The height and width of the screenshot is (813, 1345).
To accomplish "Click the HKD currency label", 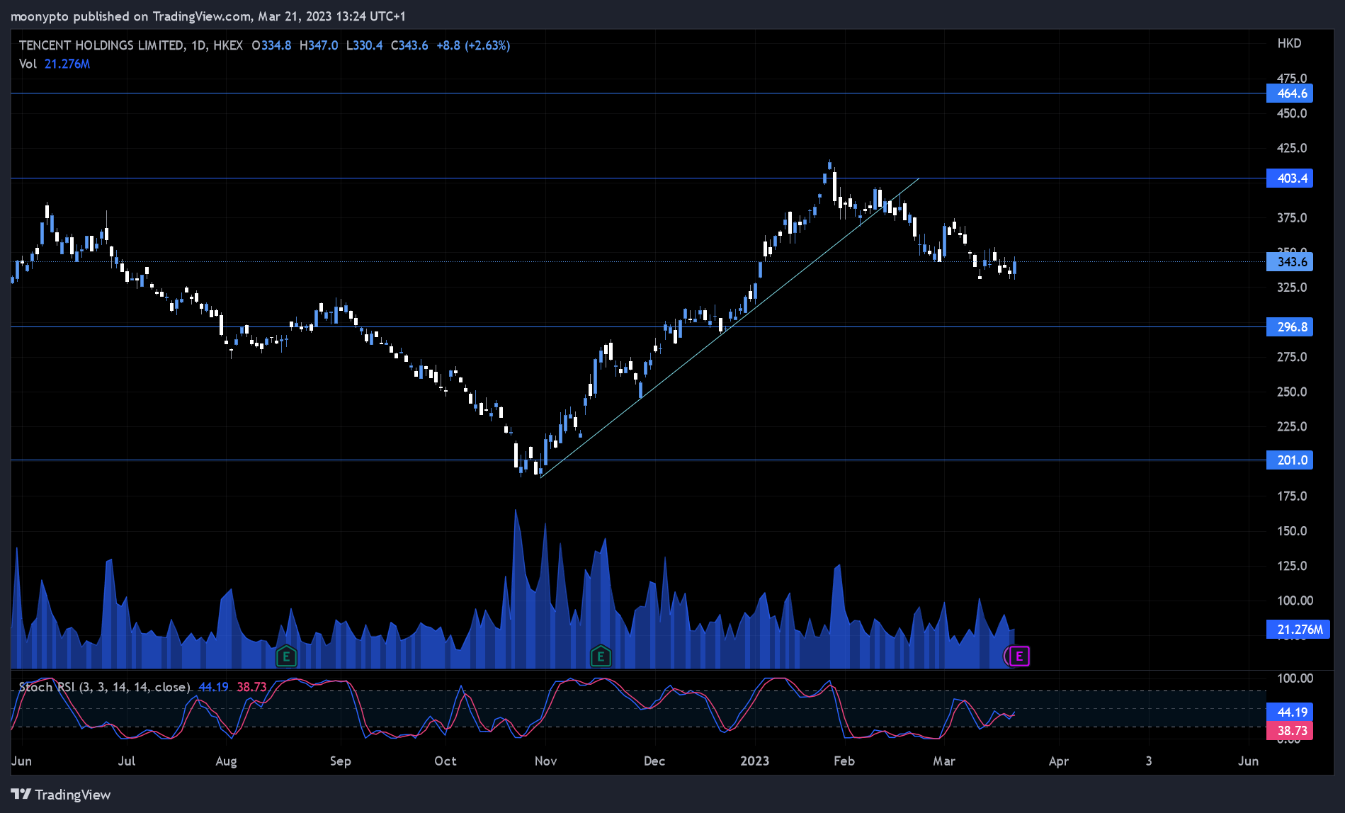I will tap(1289, 43).
